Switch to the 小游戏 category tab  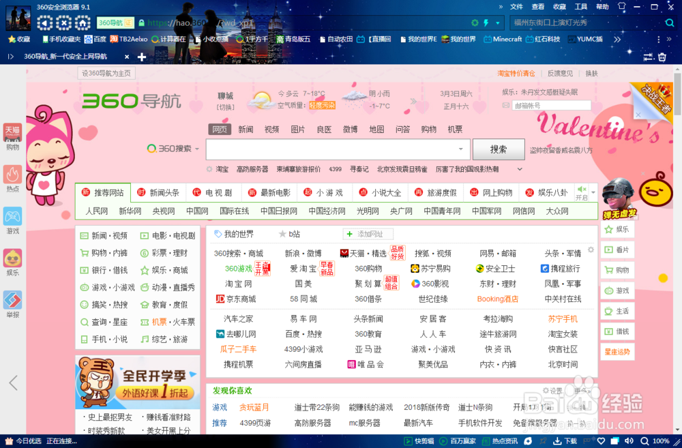[323, 193]
